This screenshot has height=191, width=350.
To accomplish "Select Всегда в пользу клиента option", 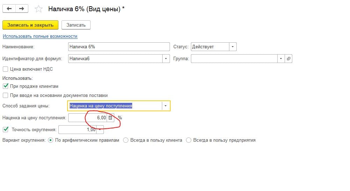I will click(x=126, y=140).
